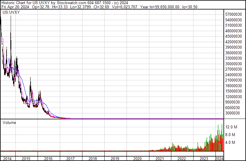Select the 2015 year marker
Image resolution: width=246 pixels, height=161 pixels.
click(27, 159)
